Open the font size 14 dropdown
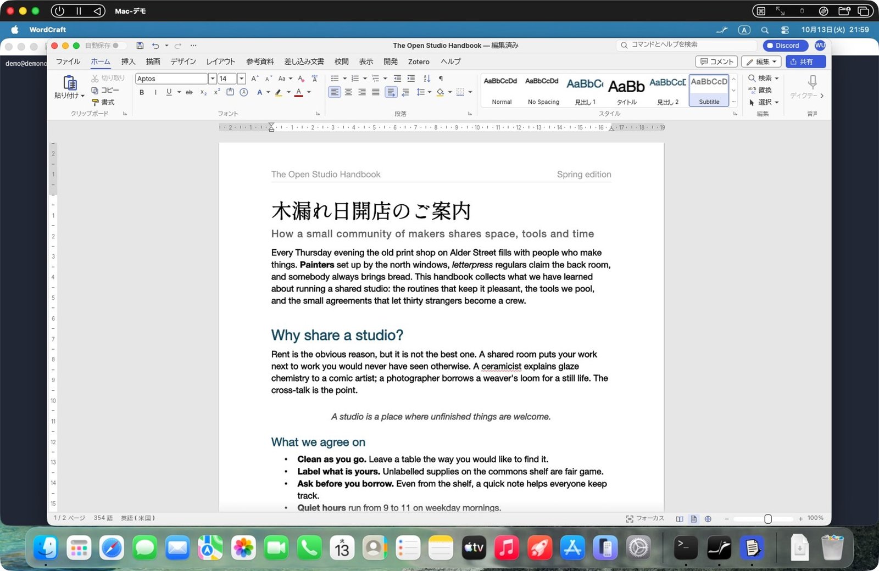 (241, 79)
